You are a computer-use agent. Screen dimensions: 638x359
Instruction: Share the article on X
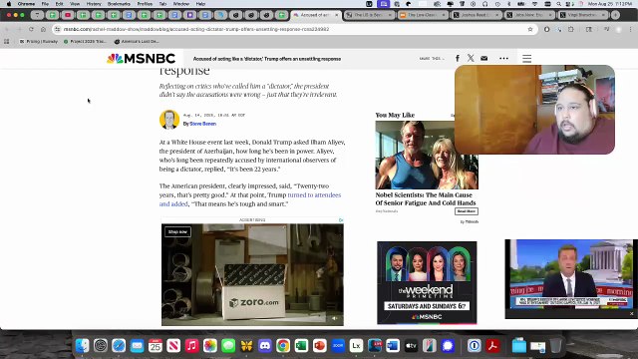tap(471, 58)
